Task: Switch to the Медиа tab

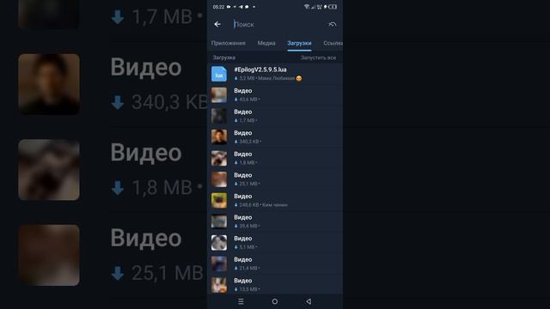Action: point(266,43)
